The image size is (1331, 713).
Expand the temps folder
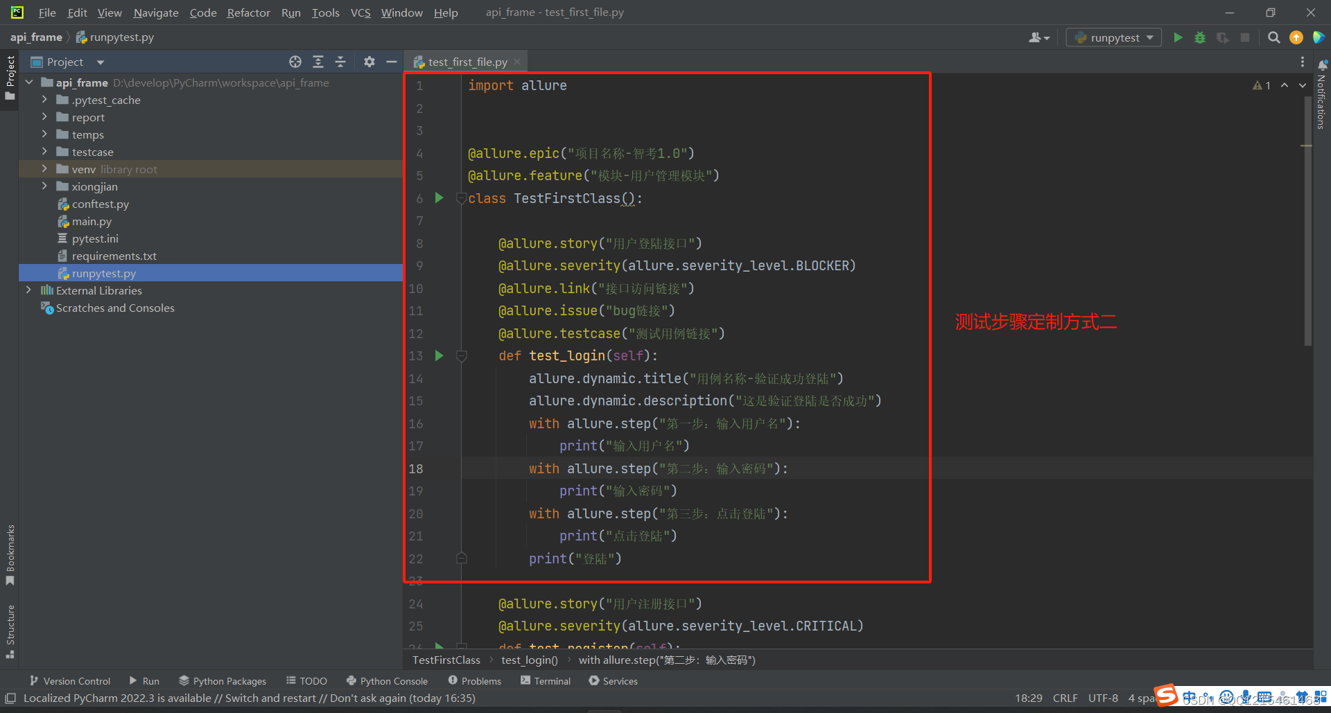[x=44, y=134]
